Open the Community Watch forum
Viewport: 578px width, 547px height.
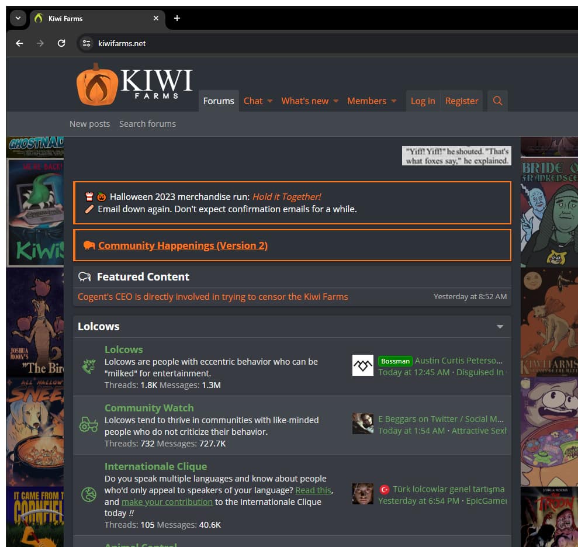(149, 408)
